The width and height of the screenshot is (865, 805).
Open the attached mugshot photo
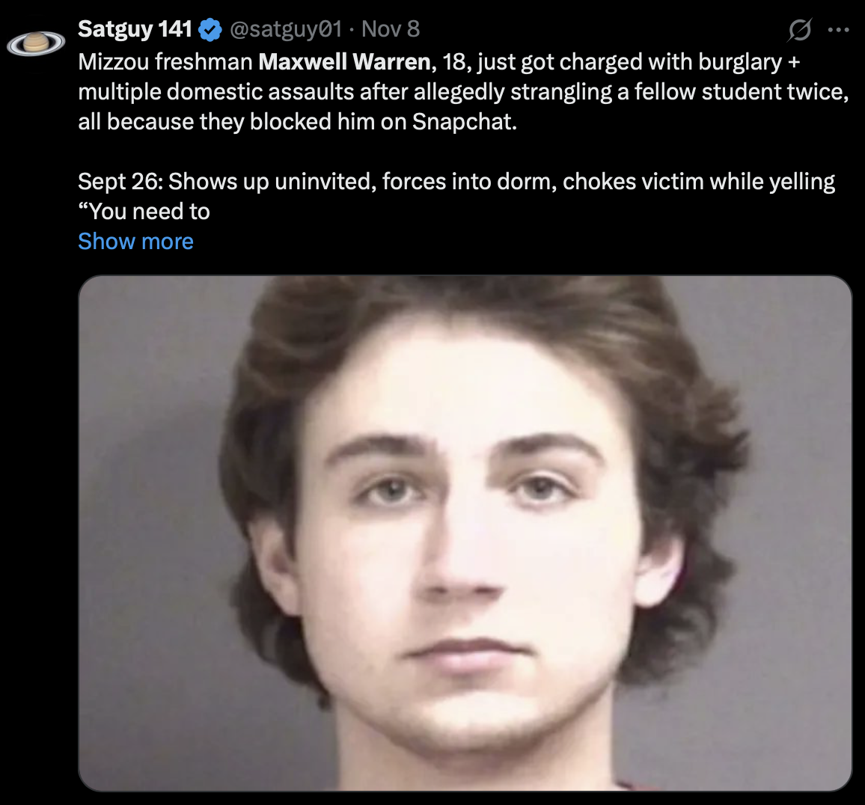pos(465,533)
